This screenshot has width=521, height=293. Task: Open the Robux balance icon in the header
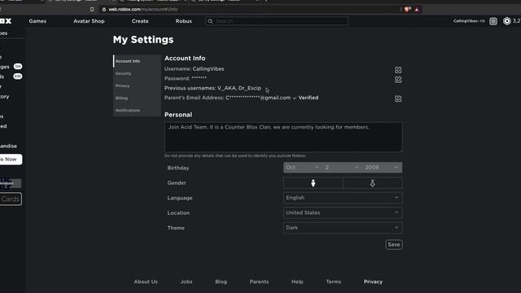point(506,21)
